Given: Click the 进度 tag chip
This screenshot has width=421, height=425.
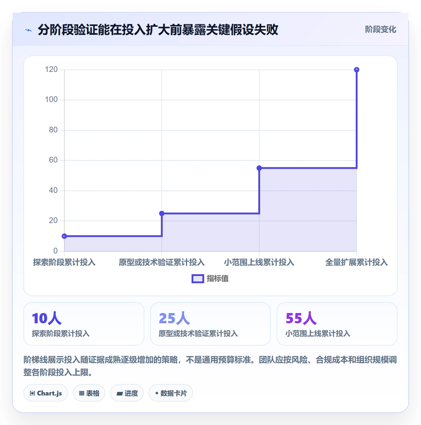Looking at the screenshot, I should pos(127,393).
